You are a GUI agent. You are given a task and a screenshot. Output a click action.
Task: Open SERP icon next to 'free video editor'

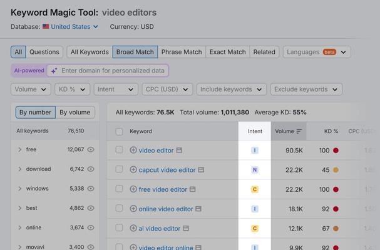pyautogui.click(x=192, y=189)
